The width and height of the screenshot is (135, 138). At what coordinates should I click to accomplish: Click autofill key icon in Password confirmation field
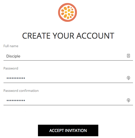pos(128,100)
